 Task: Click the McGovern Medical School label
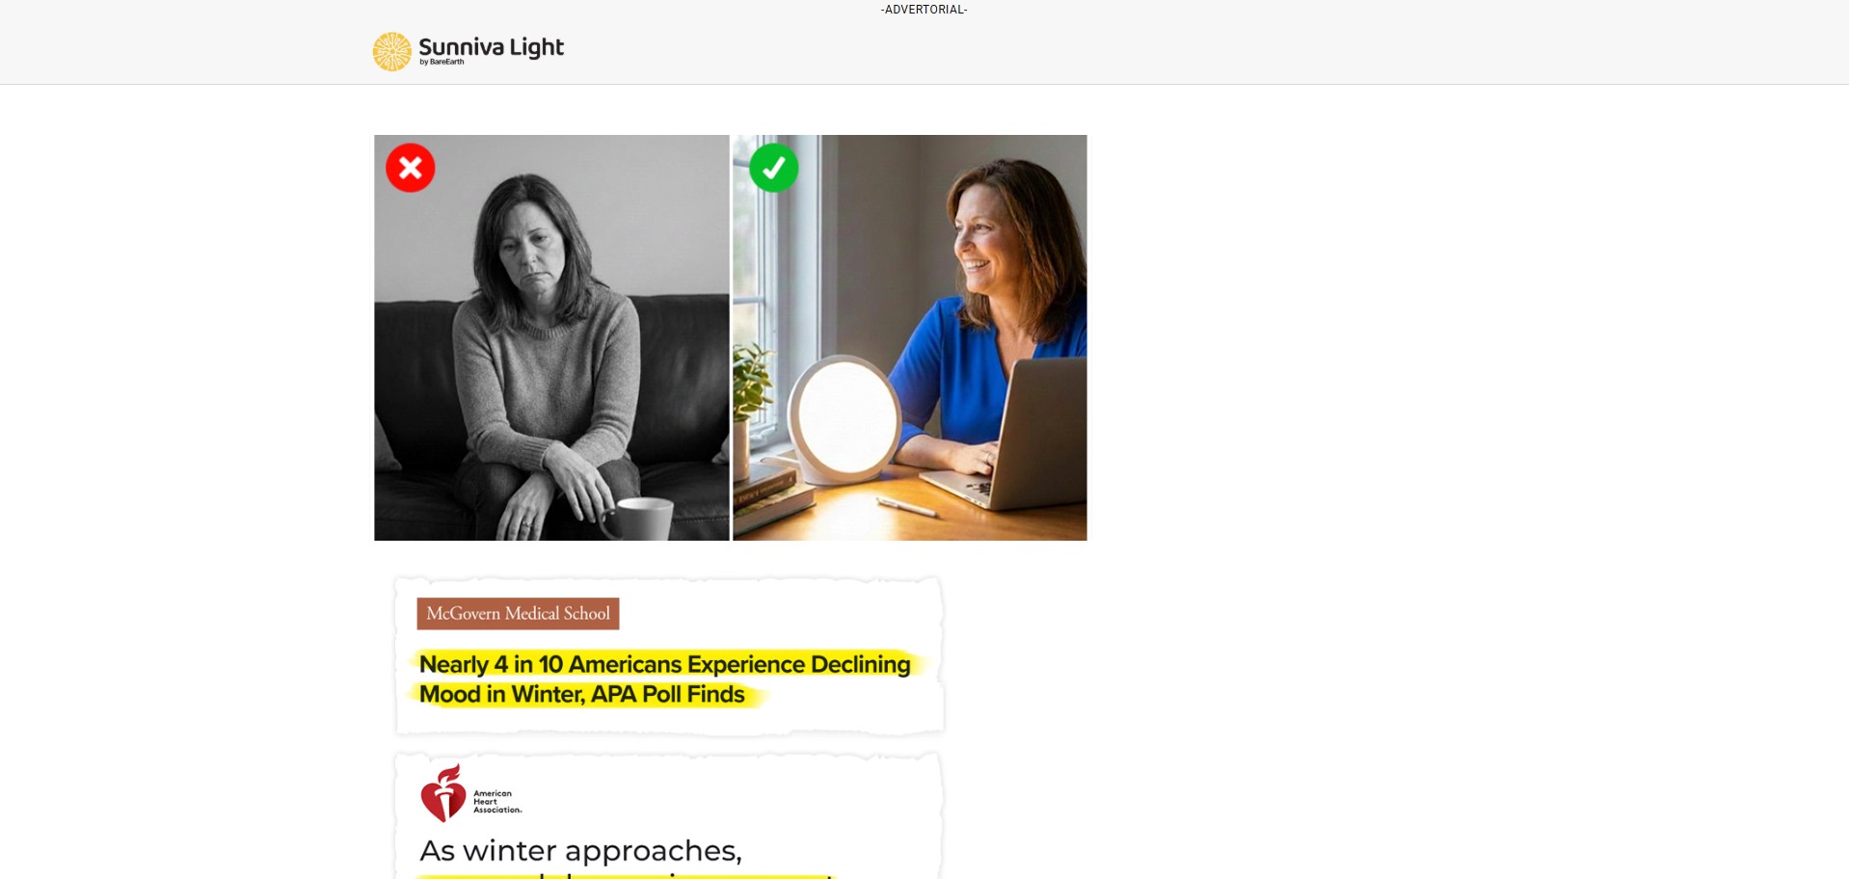pos(518,614)
